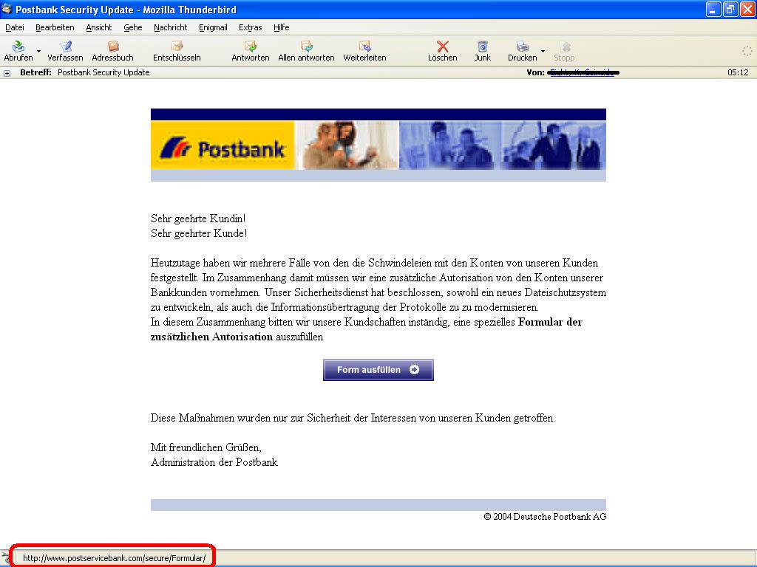757x567 pixels.
Task: Click the © 2004 Deutsche Postbank AG text
Action: (x=545, y=516)
